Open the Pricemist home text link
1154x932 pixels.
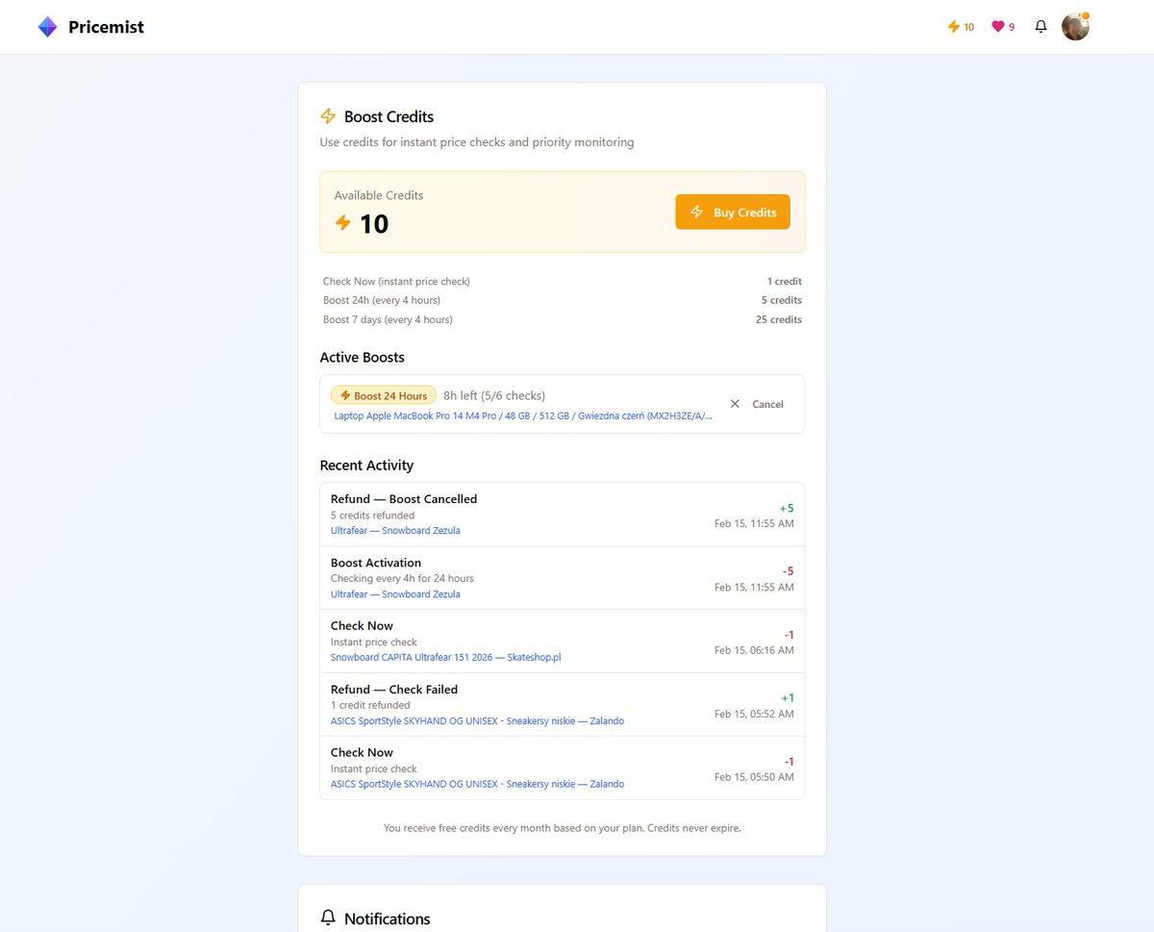106,27
